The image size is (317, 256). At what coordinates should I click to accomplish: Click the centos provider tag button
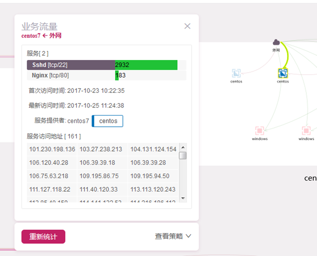tap(107, 121)
